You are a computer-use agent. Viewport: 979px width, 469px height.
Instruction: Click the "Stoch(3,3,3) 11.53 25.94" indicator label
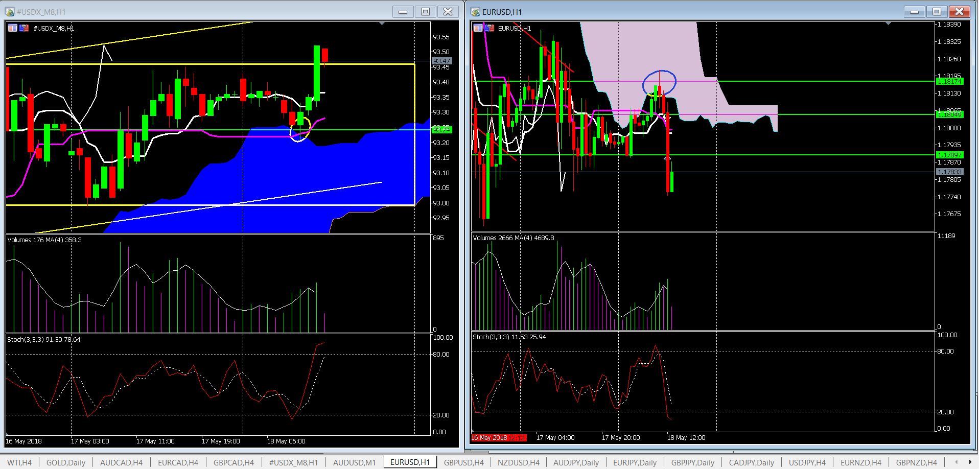[x=509, y=337]
